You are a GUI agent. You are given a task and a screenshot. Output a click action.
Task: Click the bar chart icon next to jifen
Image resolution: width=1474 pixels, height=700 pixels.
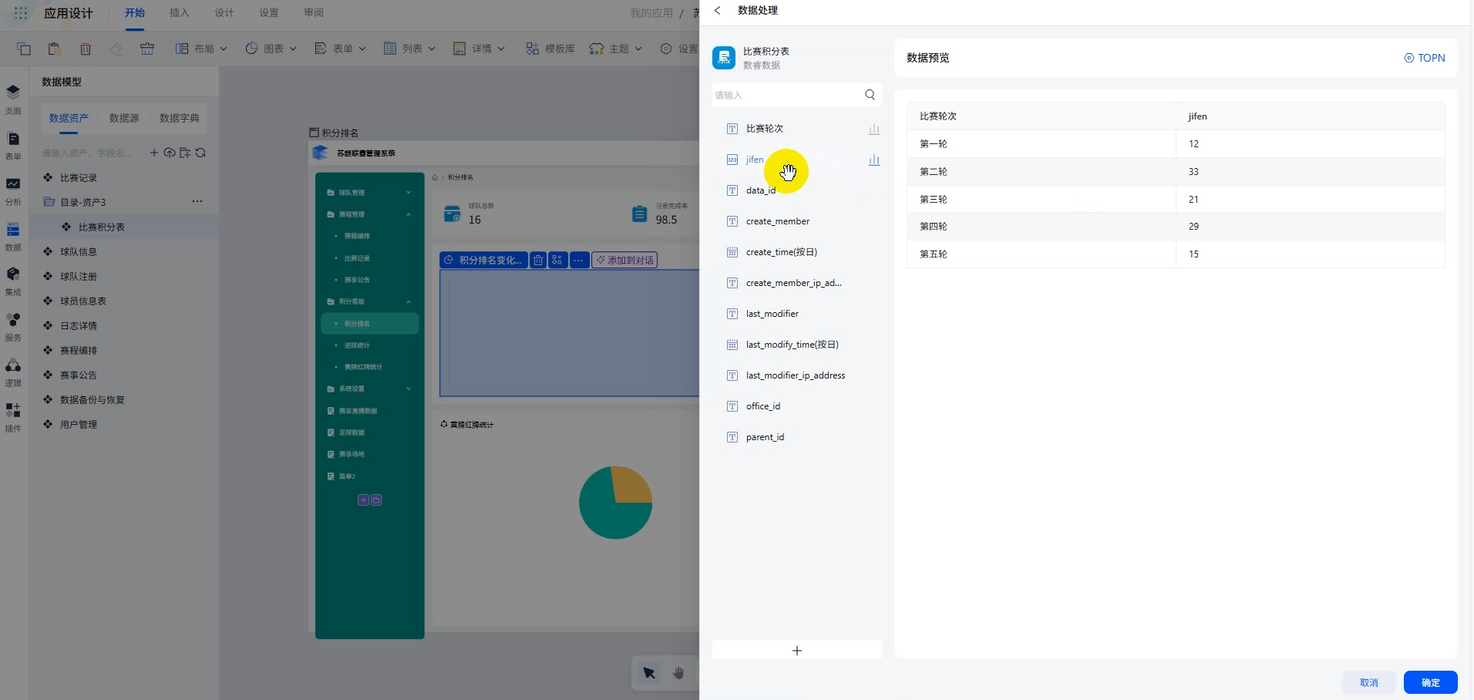(x=873, y=160)
